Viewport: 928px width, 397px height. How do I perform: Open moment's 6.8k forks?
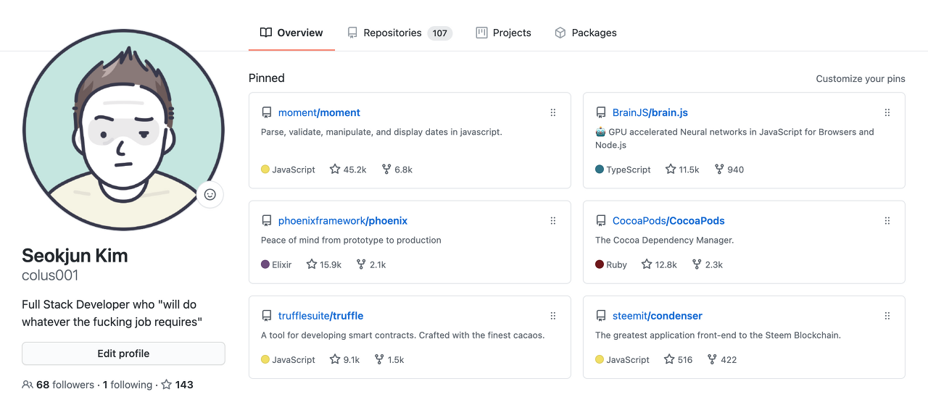click(x=397, y=170)
